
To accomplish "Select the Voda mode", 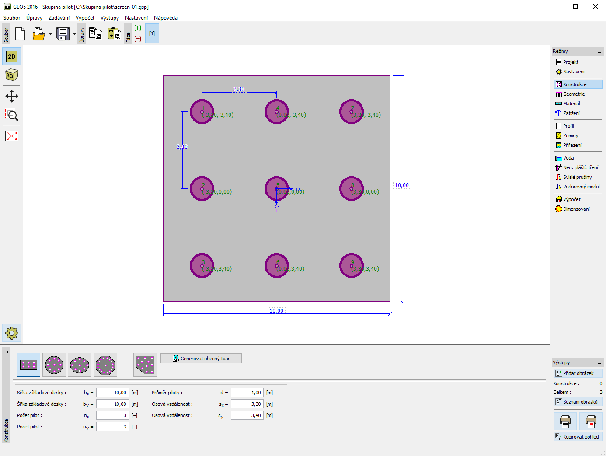I will point(578,158).
